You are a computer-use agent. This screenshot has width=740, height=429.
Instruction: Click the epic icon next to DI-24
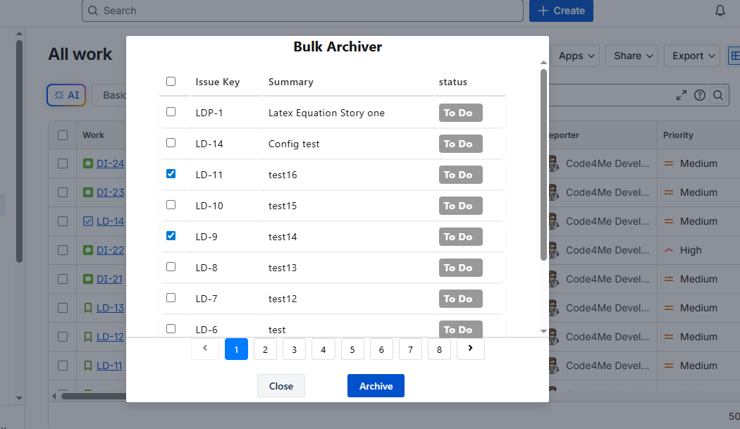[x=87, y=163]
